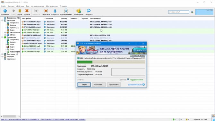
Task: Click the search magnifier icon beside search field
Action: coord(192,12)
